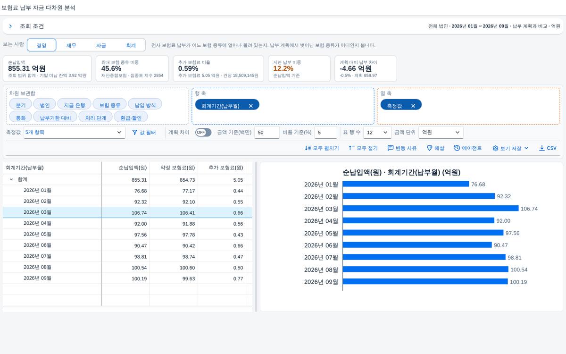Viewport: 566px width, 354px height.
Task: Click the 금액 기준(백만) input field
Action: click(x=267, y=133)
